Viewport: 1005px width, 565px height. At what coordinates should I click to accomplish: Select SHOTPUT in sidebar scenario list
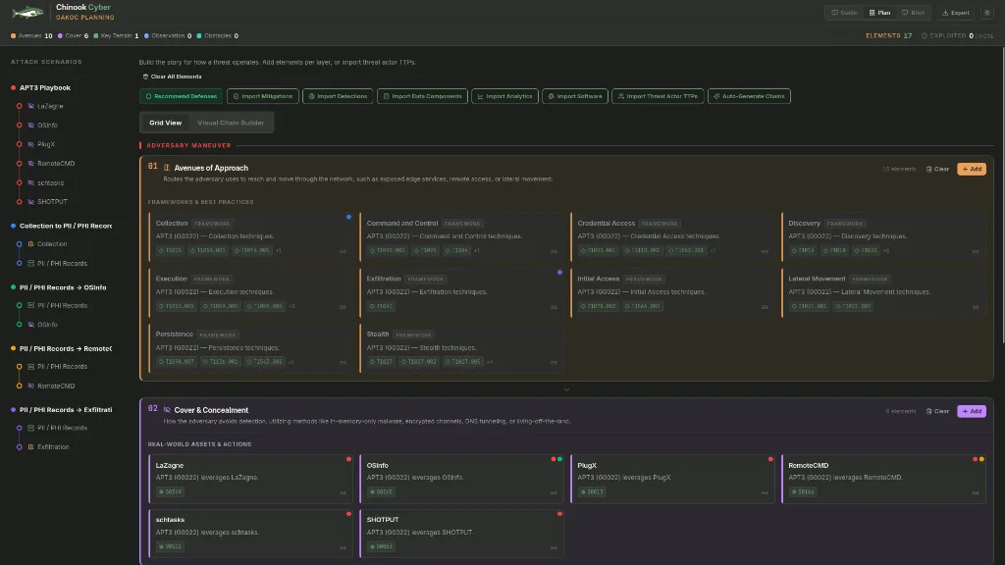52,202
